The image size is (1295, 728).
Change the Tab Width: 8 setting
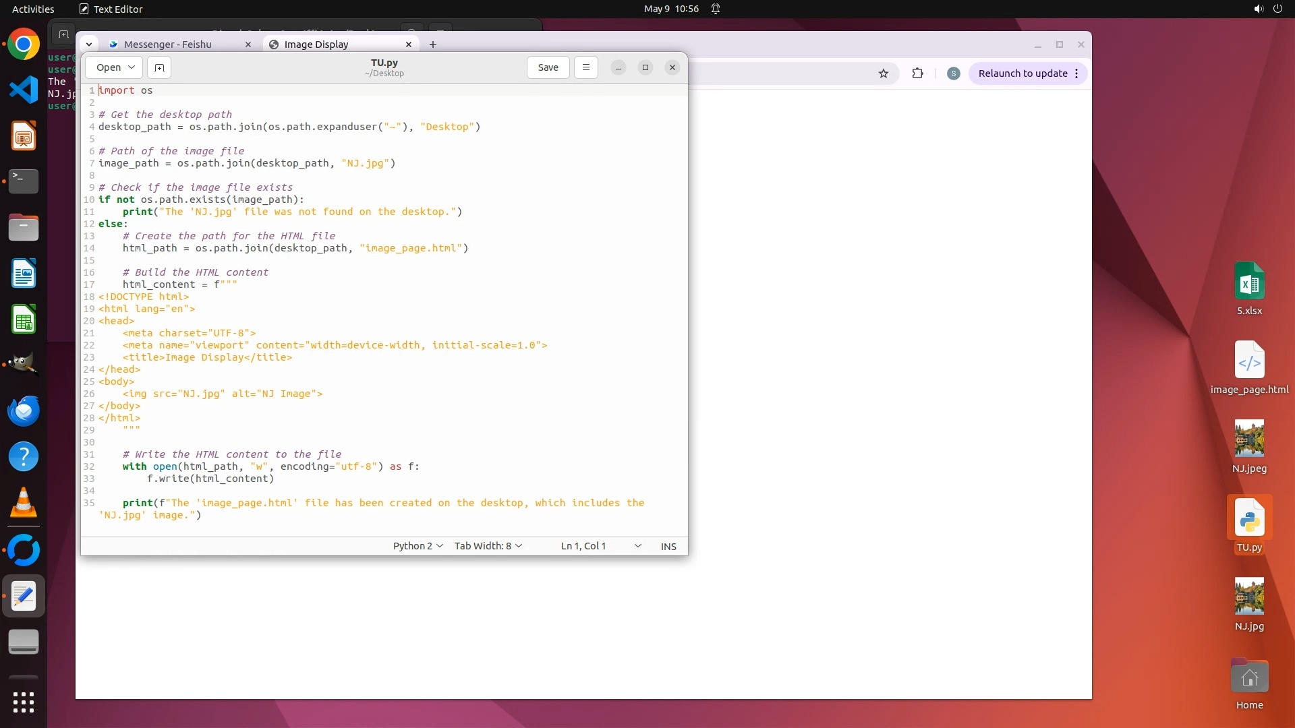[x=488, y=546]
